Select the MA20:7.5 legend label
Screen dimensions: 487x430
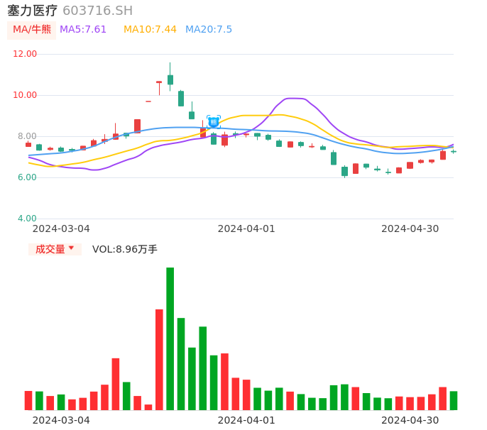(209, 30)
